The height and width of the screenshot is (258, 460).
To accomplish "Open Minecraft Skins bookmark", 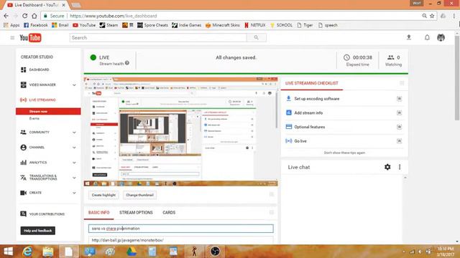I will [223, 25].
